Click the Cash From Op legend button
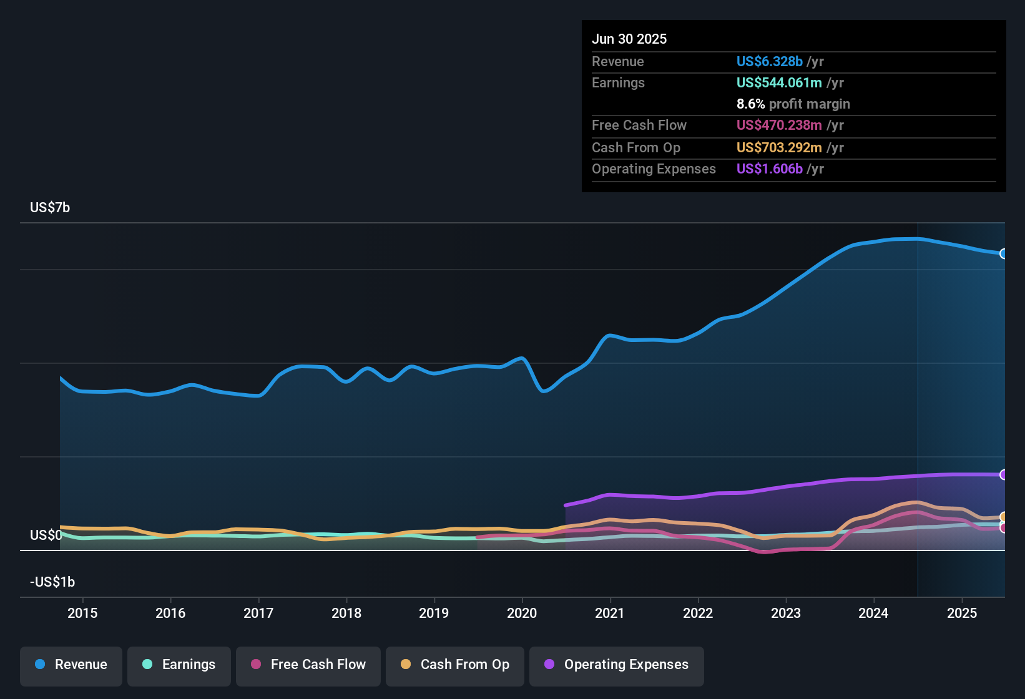 pos(454,665)
